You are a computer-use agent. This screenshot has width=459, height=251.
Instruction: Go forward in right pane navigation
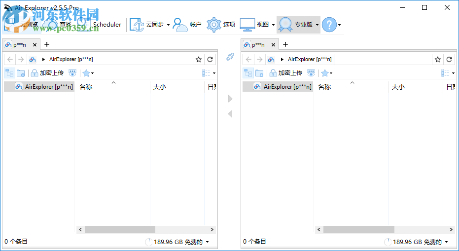coord(259,60)
